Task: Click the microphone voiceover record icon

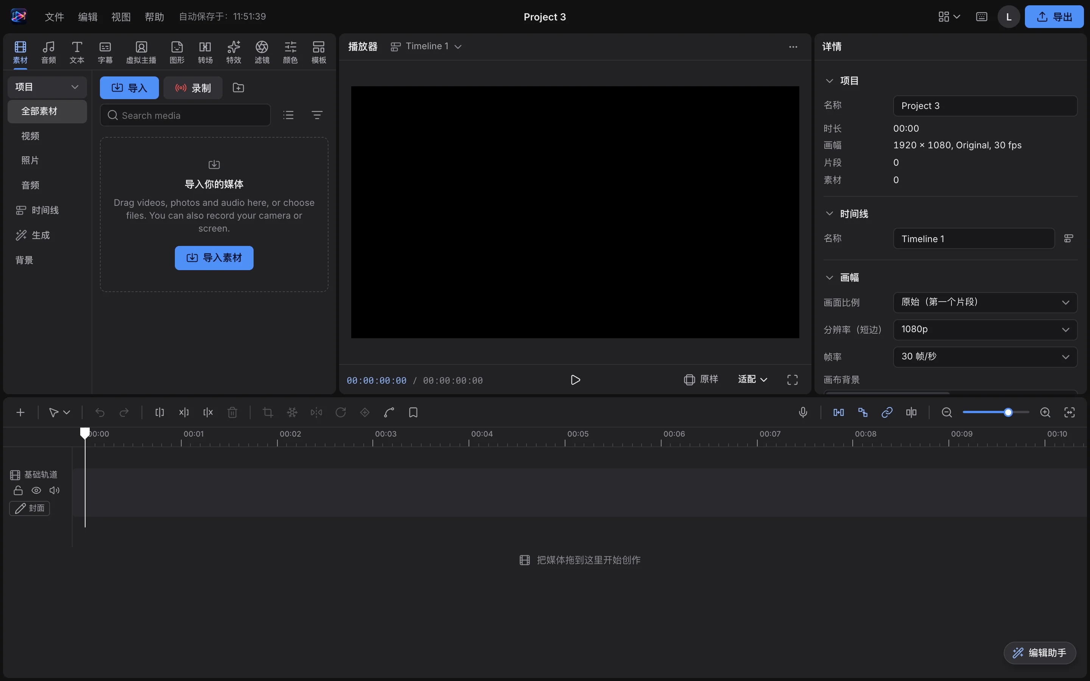Action: (x=803, y=412)
